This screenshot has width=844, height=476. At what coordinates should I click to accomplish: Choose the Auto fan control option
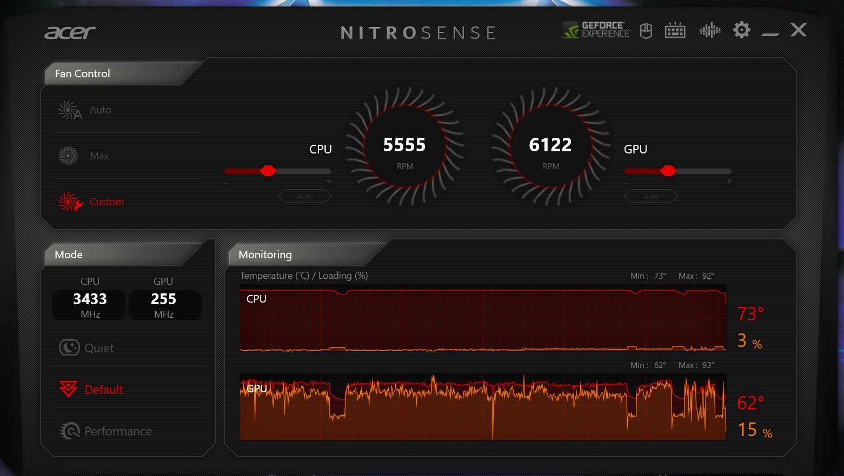point(101,110)
